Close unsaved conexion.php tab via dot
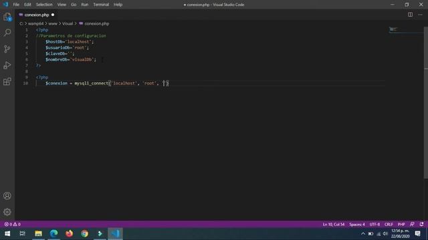Screen dimensions: 428x240 pyautogui.click(x=53, y=15)
